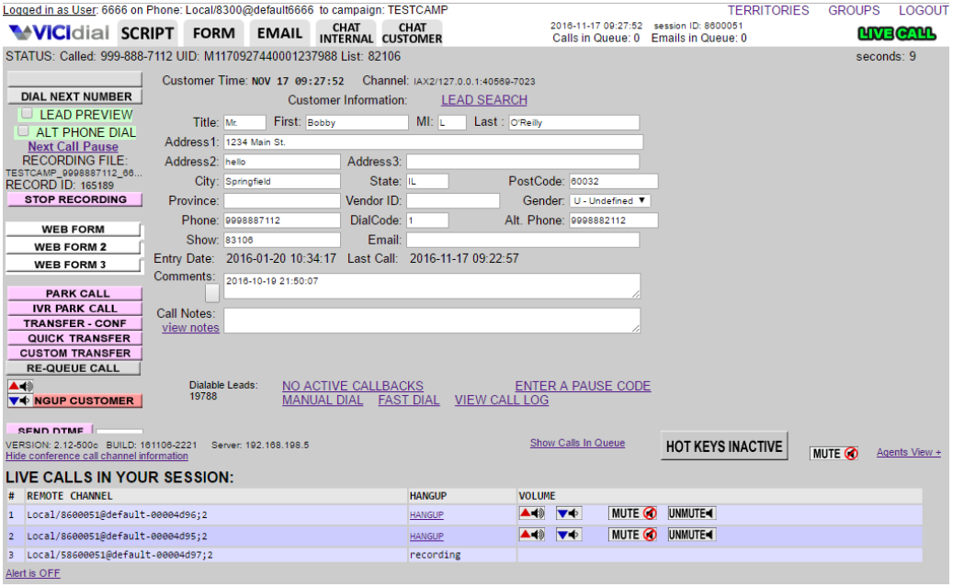953x587 pixels.
Task: Expand Agents View + panel
Action: tap(908, 452)
